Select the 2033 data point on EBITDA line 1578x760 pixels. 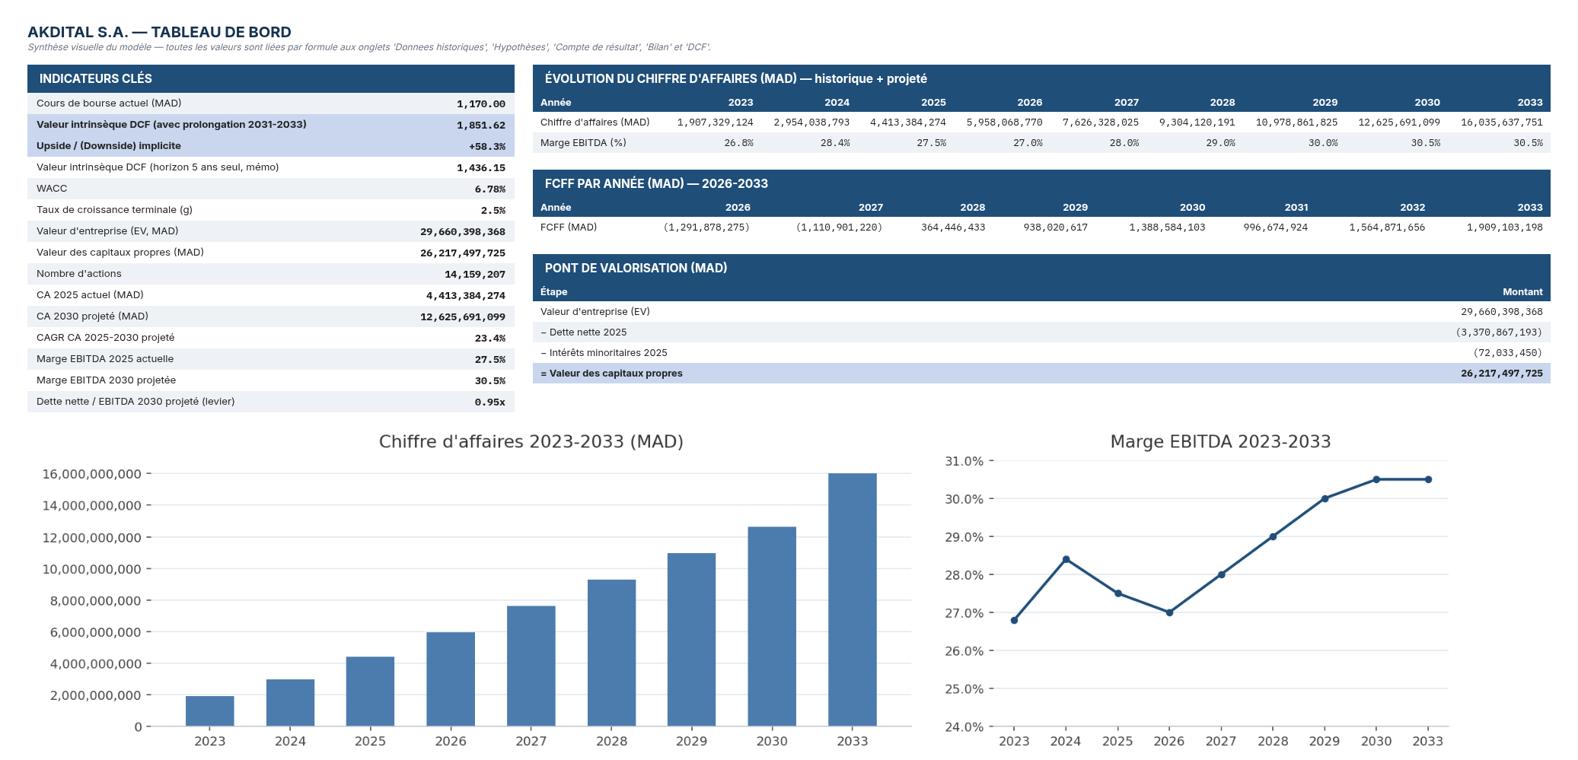(x=1428, y=479)
